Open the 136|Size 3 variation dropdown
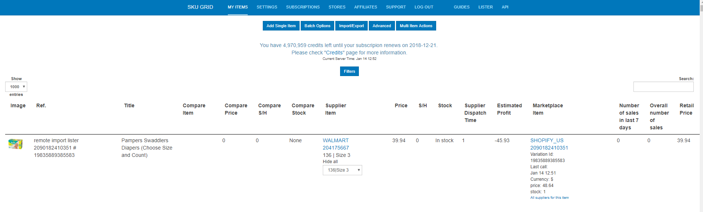 click(342, 170)
